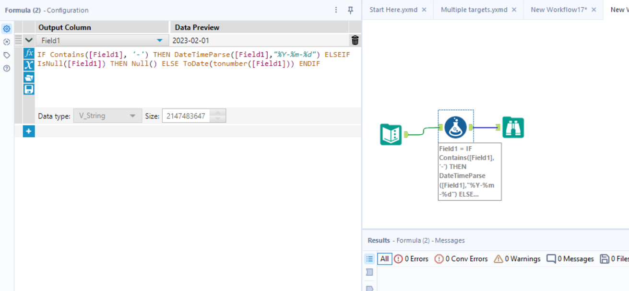This screenshot has height=291, width=629.
Task: Select the Formula tool on the canvas
Action: [455, 127]
